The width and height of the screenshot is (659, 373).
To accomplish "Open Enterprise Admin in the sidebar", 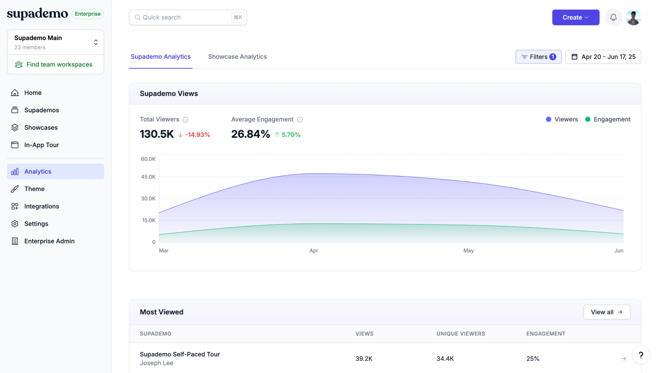I will (x=55, y=241).
